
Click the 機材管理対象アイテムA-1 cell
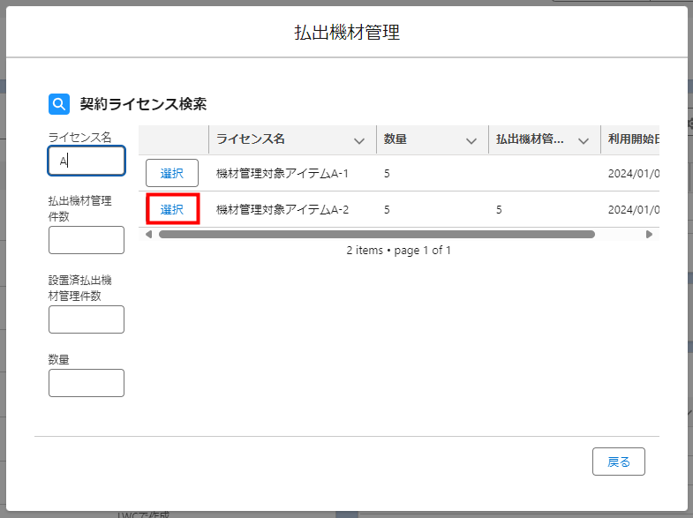tap(282, 173)
